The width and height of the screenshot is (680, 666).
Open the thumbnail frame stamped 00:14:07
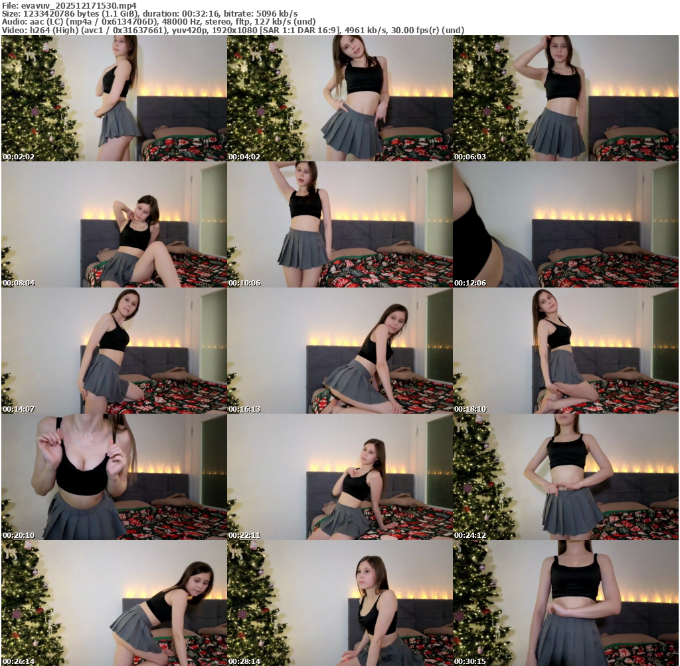pyautogui.click(x=114, y=351)
